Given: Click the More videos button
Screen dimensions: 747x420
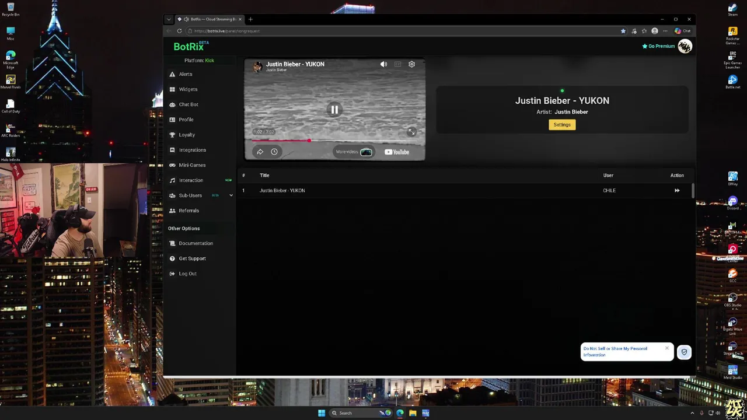Looking at the screenshot, I should tap(354, 152).
